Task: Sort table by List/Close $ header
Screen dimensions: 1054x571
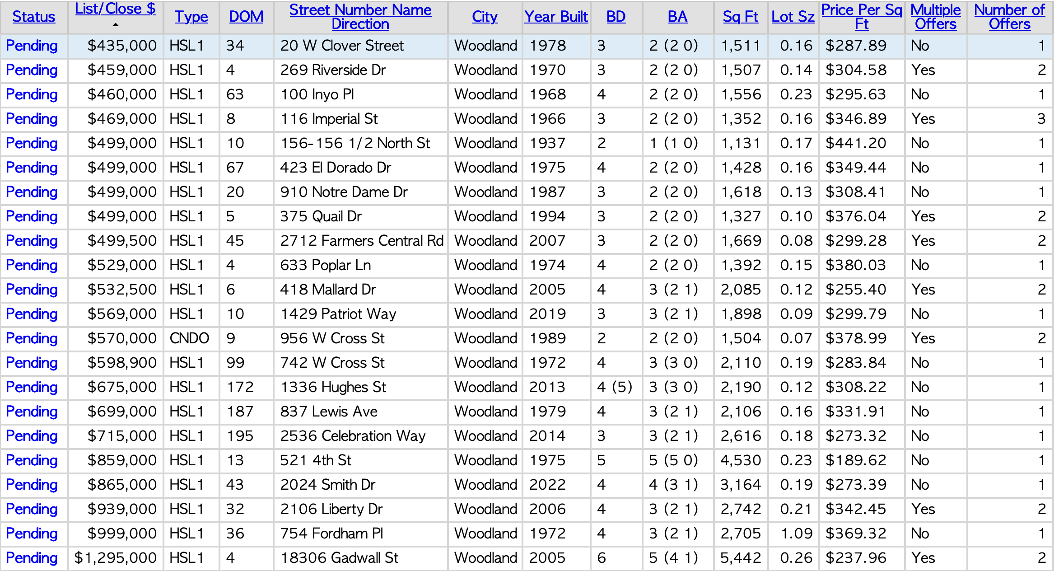Action: point(115,9)
